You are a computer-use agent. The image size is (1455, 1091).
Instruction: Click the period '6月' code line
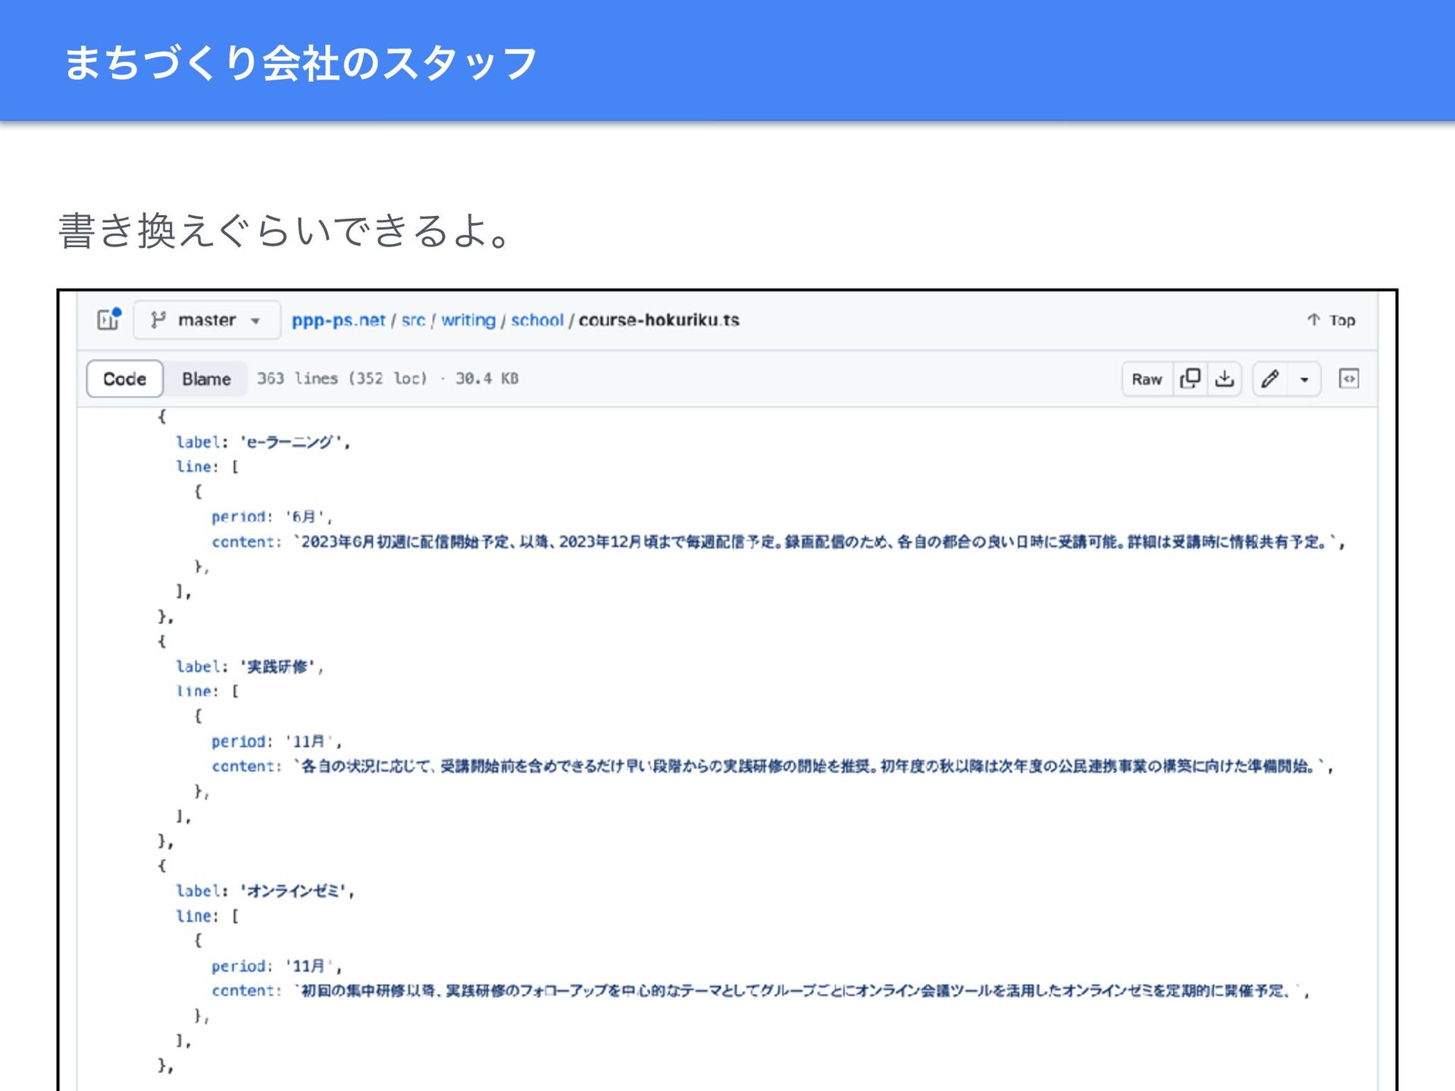click(271, 517)
